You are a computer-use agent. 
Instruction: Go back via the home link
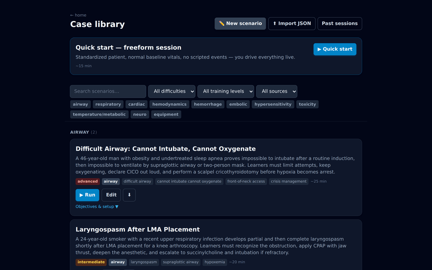click(x=78, y=15)
